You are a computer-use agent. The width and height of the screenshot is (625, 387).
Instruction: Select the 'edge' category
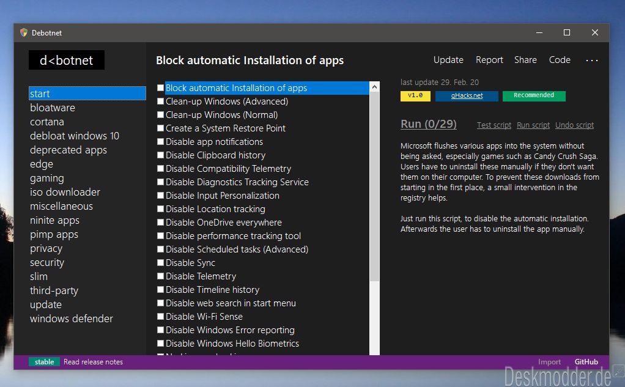click(x=42, y=164)
